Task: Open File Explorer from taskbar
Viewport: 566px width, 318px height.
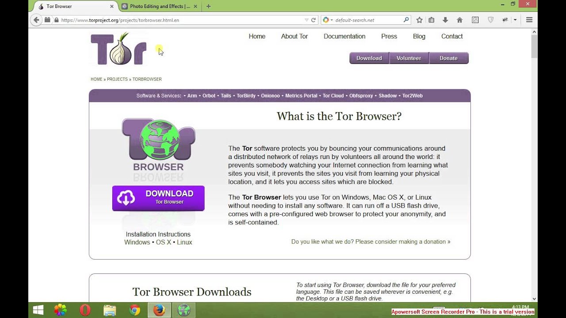Action: (110, 310)
